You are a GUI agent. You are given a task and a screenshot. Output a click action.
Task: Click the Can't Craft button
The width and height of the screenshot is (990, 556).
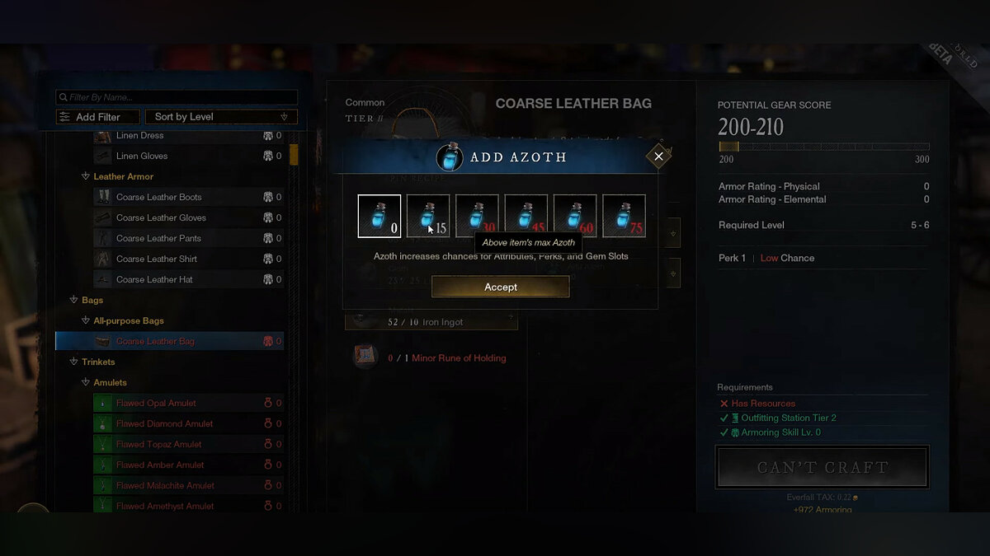pyautogui.click(x=823, y=467)
